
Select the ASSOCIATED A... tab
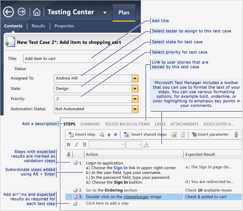point(219,124)
